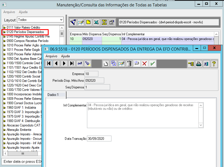
Task: Open Arquivo menu in main window
Action: (x=9, y=12)
